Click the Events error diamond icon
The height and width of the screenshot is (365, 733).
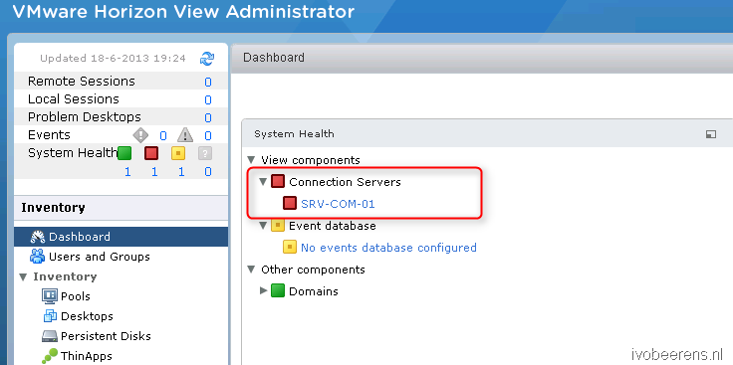140,135
